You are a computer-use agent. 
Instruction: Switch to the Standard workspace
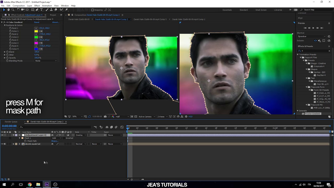click(244, 10)
